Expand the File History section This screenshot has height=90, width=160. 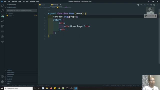[x=21, y=75]
